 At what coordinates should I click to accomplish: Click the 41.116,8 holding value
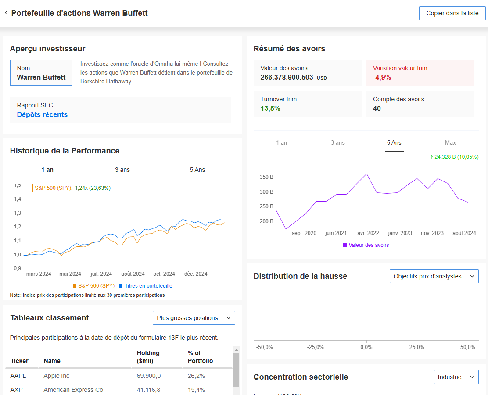148,390
